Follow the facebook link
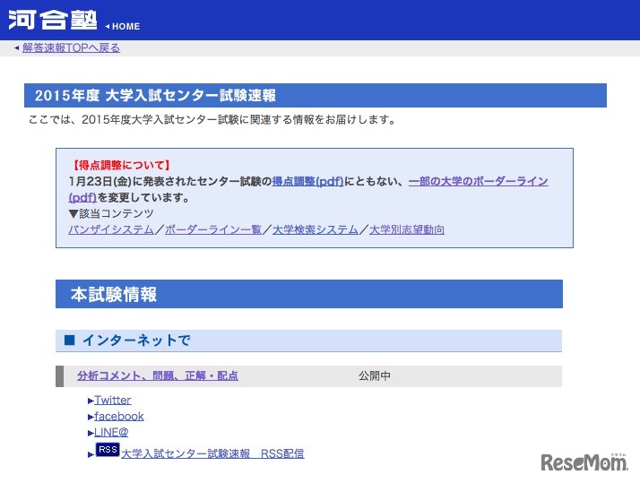The width and height of the screenshot is (640, 483). pyautogui.click(x=119, y=416)
